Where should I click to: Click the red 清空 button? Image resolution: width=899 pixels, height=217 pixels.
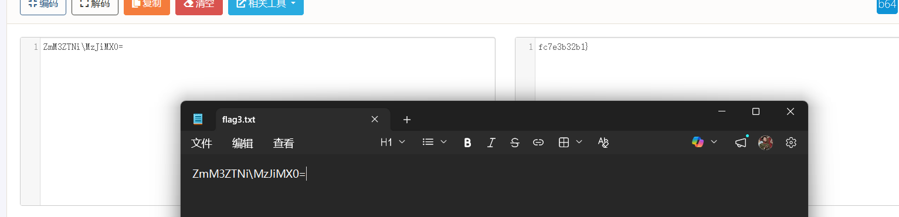tap(199, 5)
